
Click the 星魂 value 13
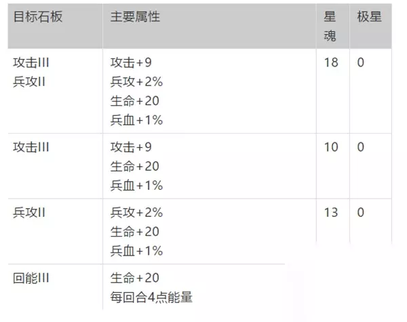pos(330,213)
